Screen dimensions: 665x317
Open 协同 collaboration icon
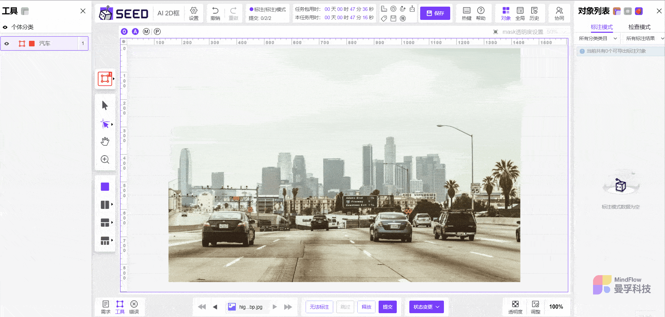click(559, 13)
